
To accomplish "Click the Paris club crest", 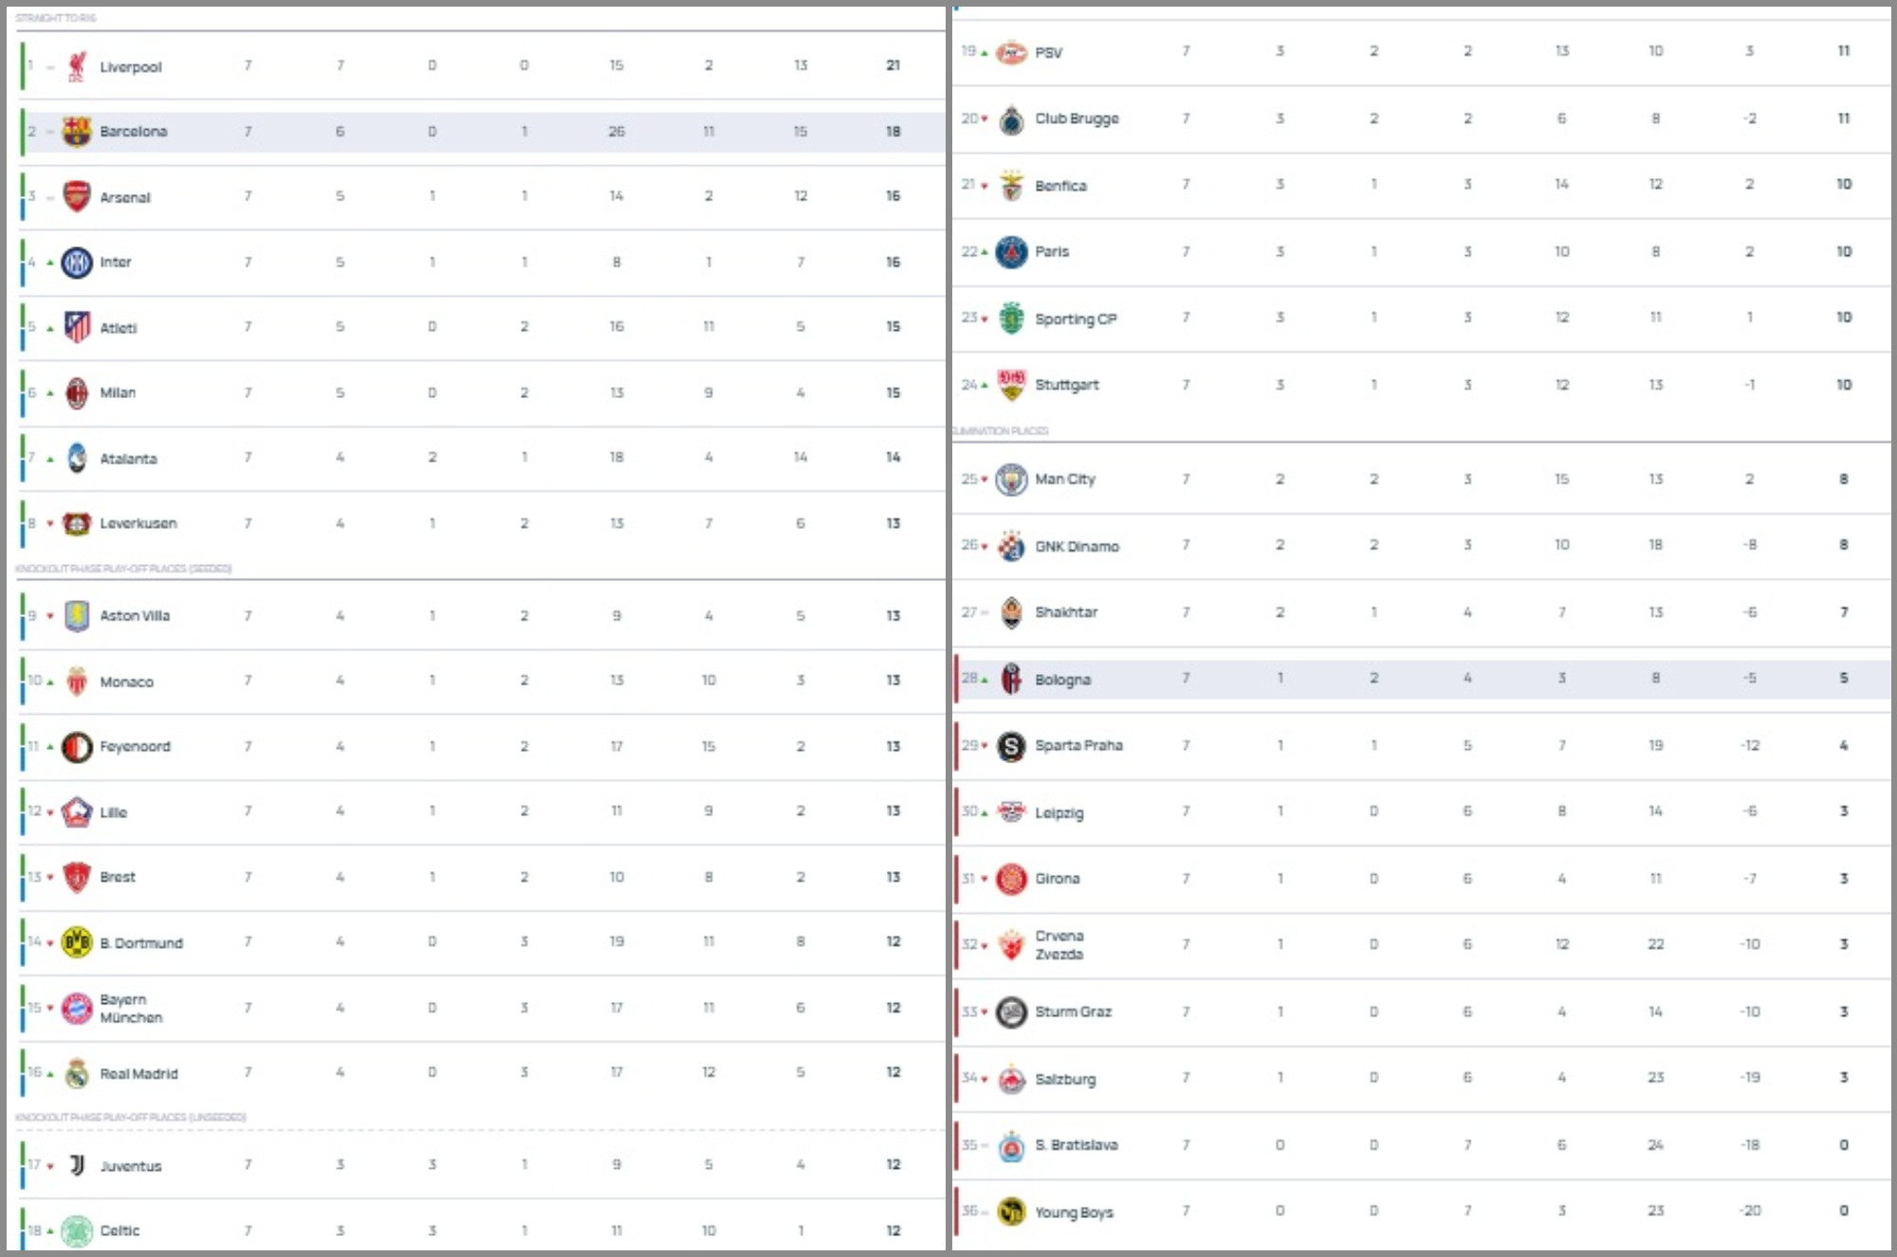I will tap(1011, 252).
